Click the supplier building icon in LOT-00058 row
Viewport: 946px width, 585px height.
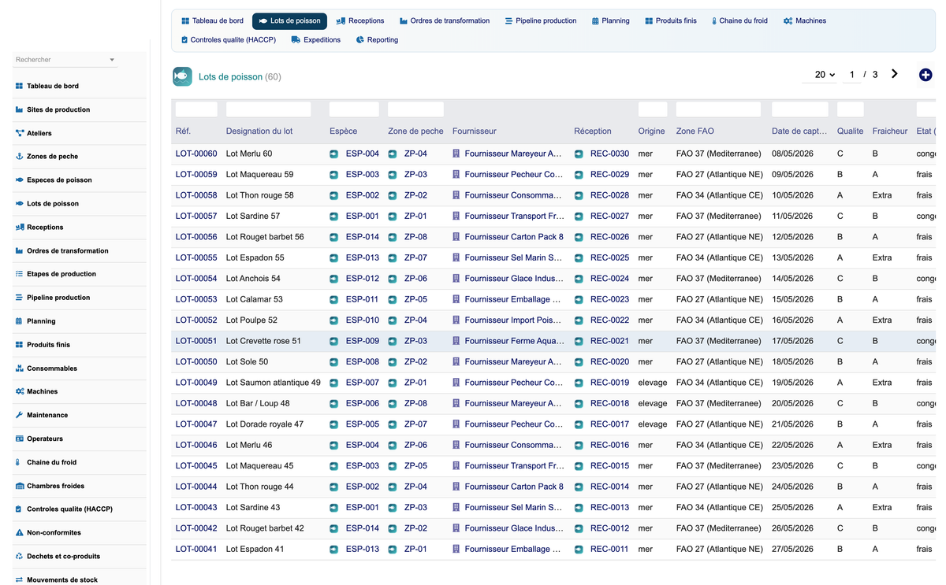tap(456, 195)
